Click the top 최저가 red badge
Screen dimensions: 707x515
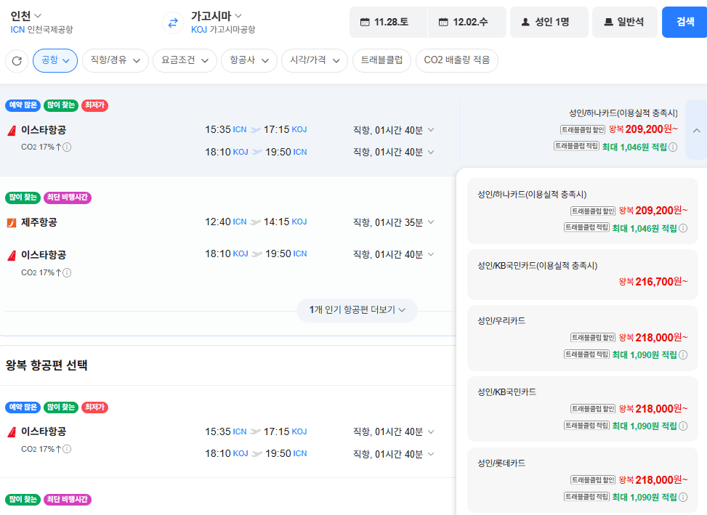pos(94,105)
